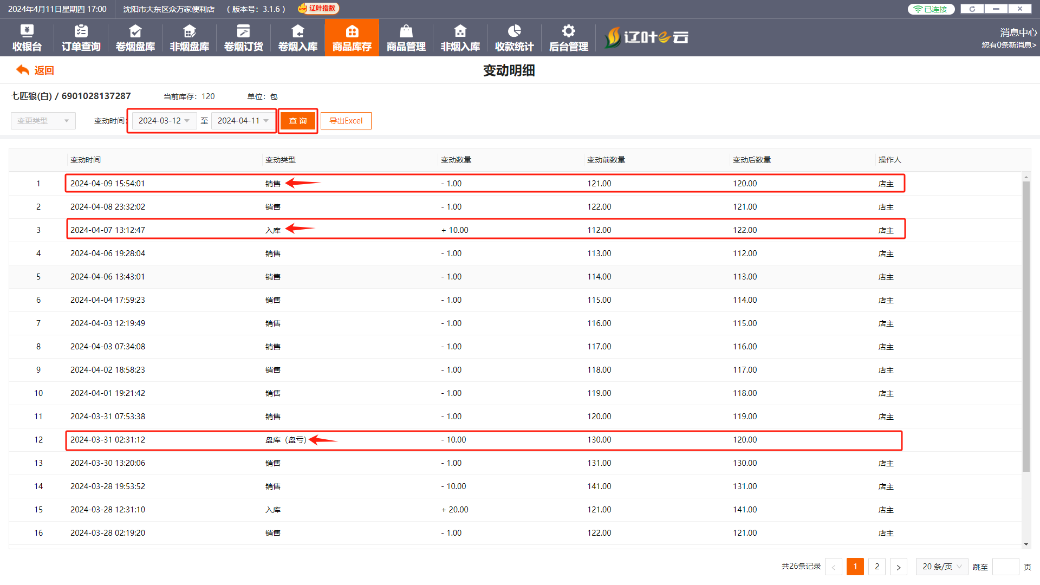Click 共26条记录 record count text
The height and width of the screenshot is (585, 1040).
[801, 566]
